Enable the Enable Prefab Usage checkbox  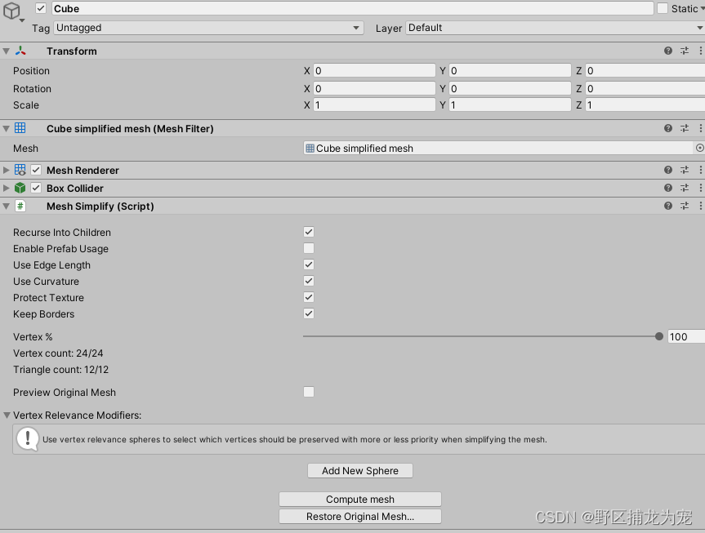coord(308,248)
